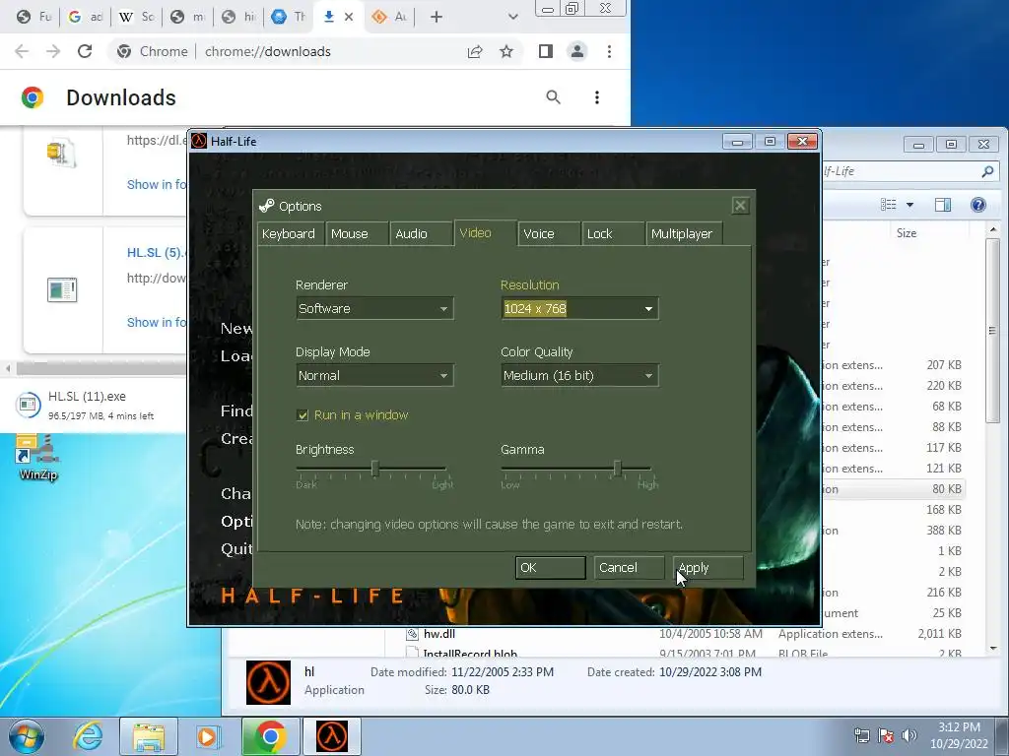Image resolution: width=1009 pixels, height=756 pixels.
Task: Go back in Chrome
Action: tap(22, 51)
